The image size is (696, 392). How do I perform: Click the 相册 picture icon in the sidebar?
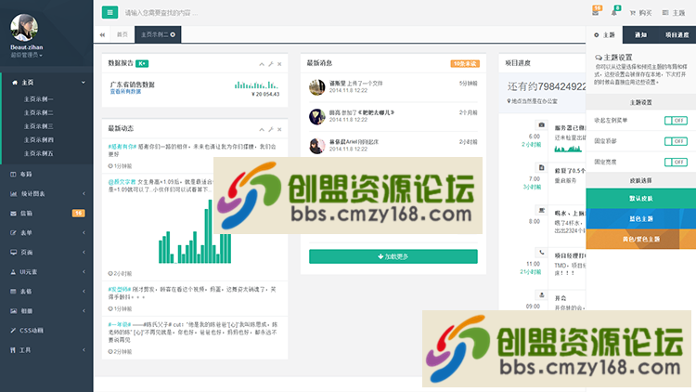click(x=13, y=311)
